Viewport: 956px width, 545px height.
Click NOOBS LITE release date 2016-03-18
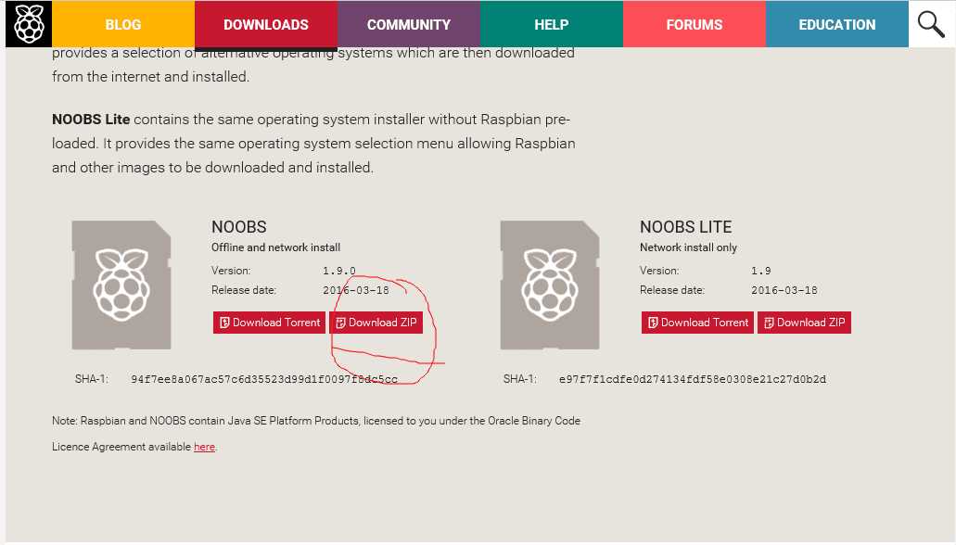(x=784, y=290)
